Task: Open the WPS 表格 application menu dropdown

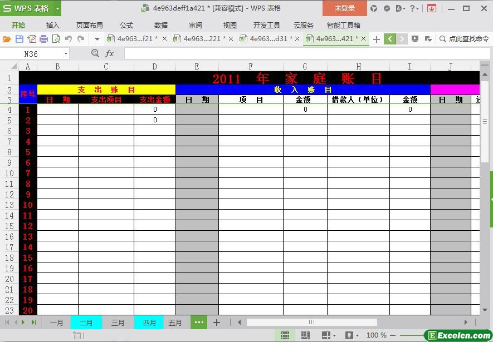Action: point(57,8)
